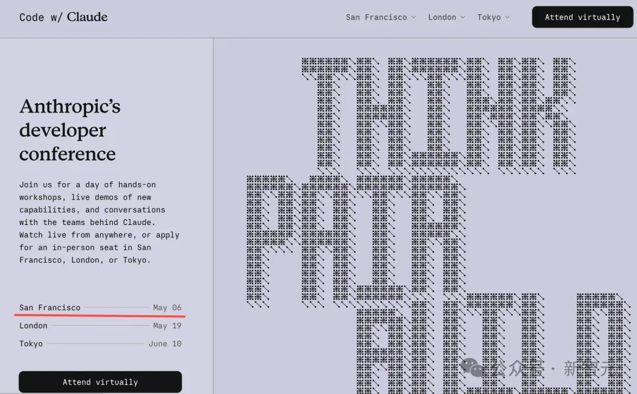Click the chevron beside San Francisco in header
The width and height of the screenshot is (637, 394).
pos(413,17)
